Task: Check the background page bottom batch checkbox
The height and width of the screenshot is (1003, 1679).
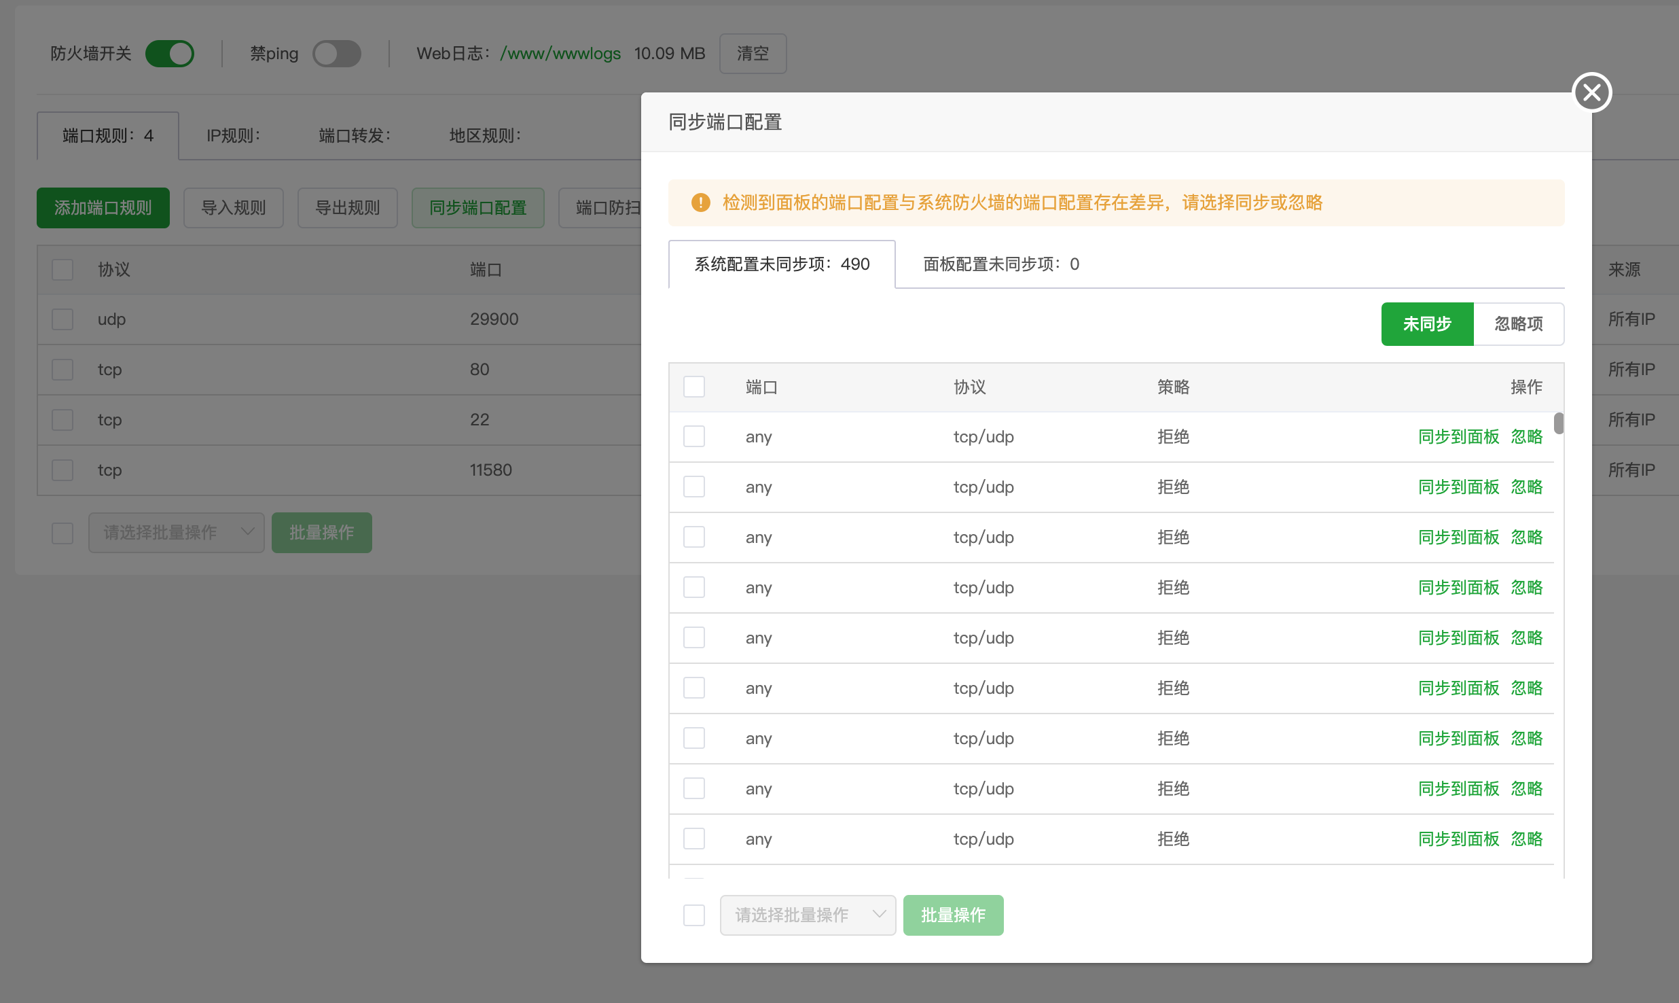Action: point(62,532)
